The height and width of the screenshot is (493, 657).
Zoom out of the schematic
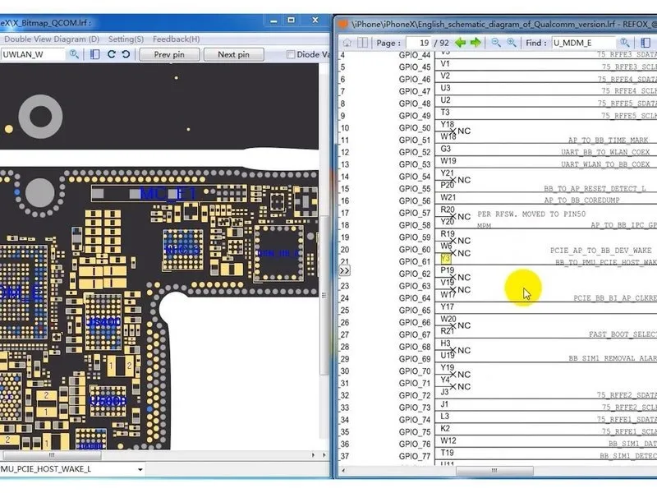(x=496, y=43)
